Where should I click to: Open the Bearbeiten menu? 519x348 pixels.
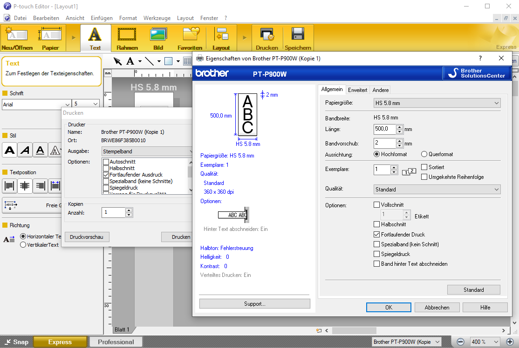click(46, 18)
